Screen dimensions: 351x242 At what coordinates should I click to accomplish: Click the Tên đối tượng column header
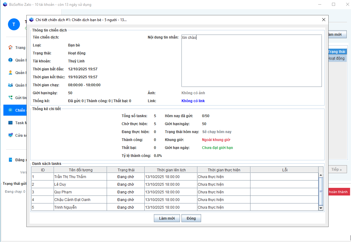pyautogui.click(x=81, y=170)
